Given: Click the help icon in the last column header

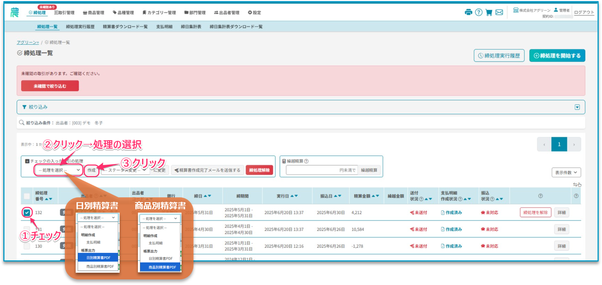Looking at the screenshot, I should [576, 196].
